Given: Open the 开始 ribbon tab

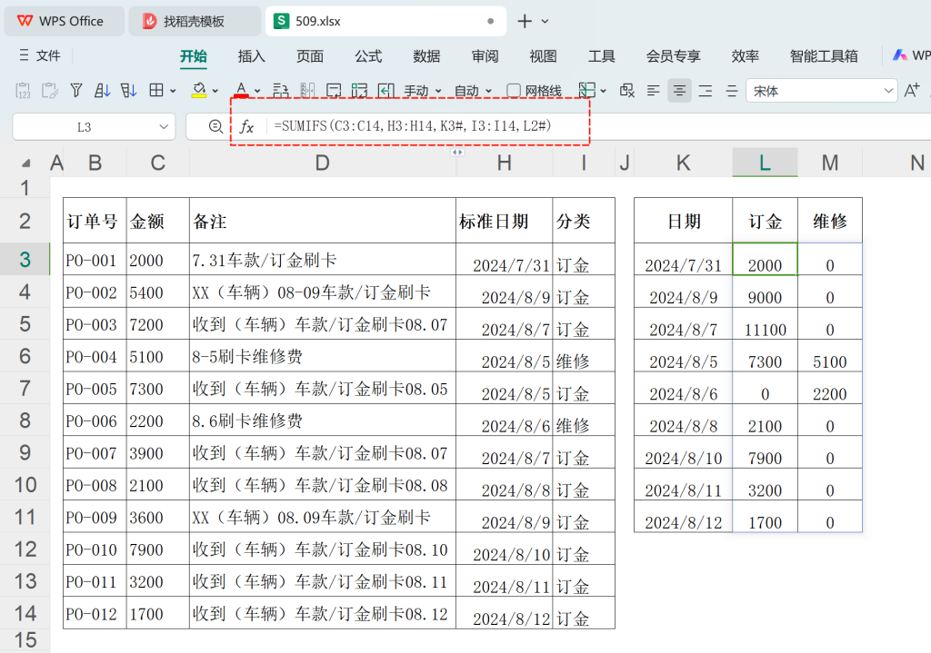Looking at the screenshot, I should point(194,56).
